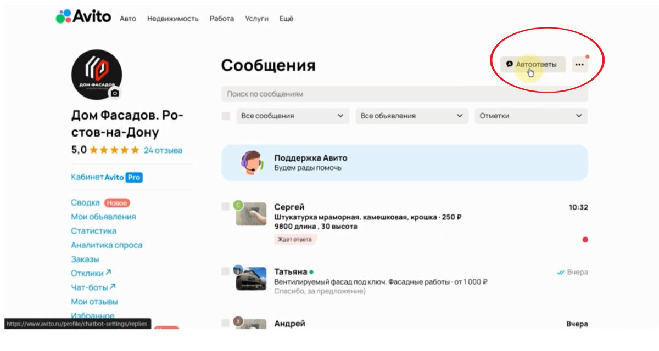The width and height of the screenshot is (659, 351).
Task: Click the Новое badge beside Сводка
Action: coord(117,203)
